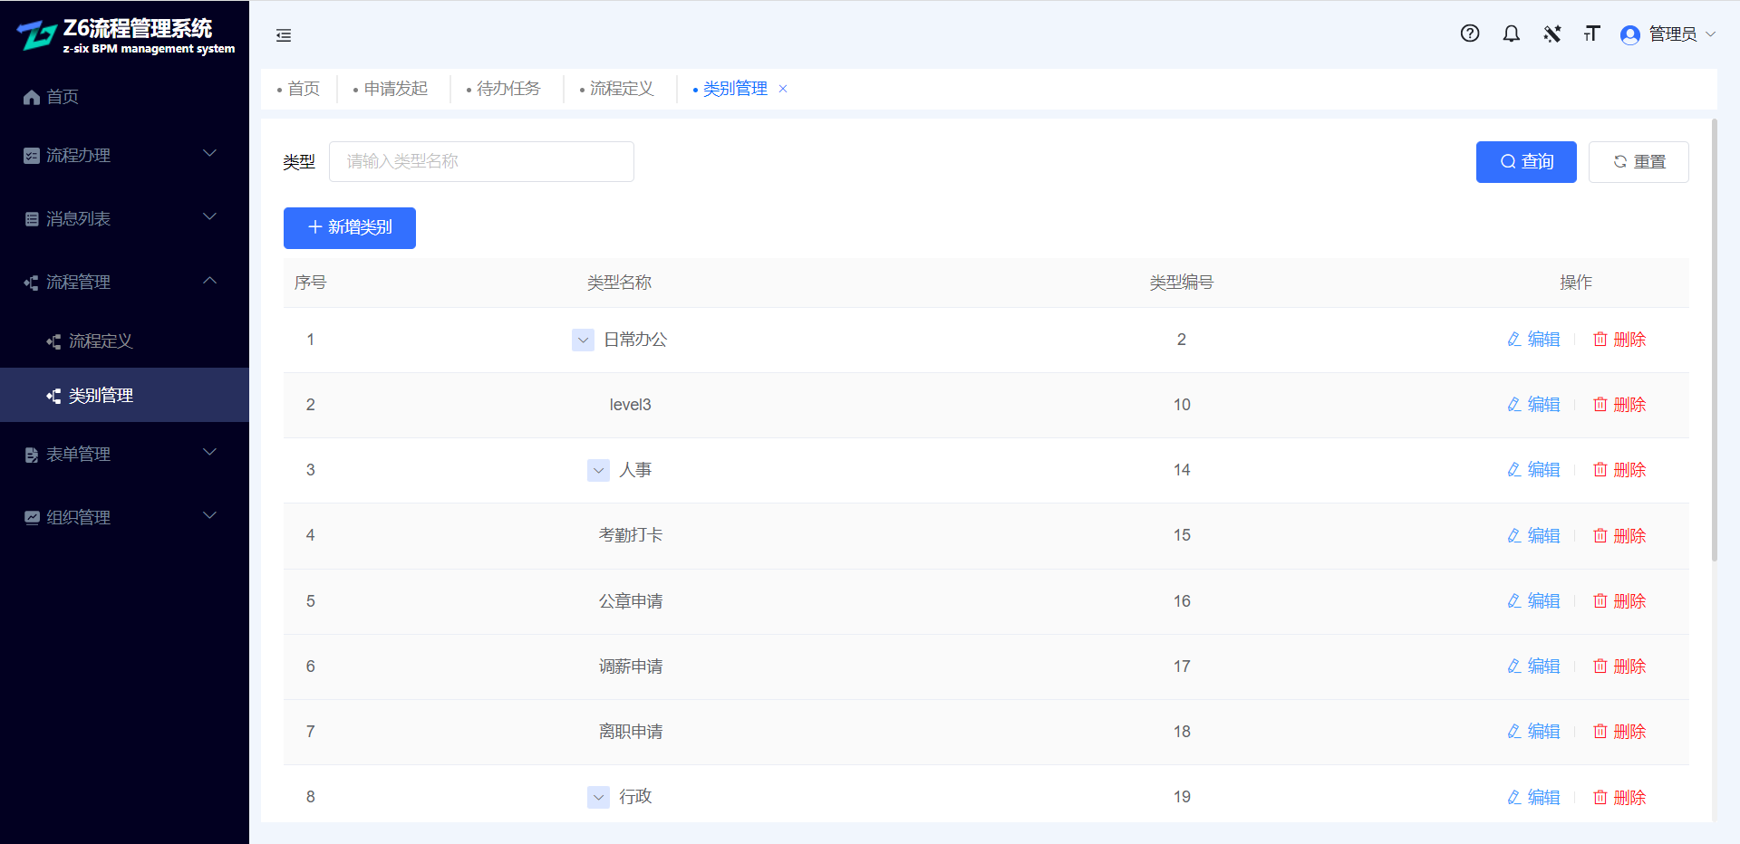Click the Z6 logo icon
Screen dimensions: 1740x844
click(x=37, y=35)
